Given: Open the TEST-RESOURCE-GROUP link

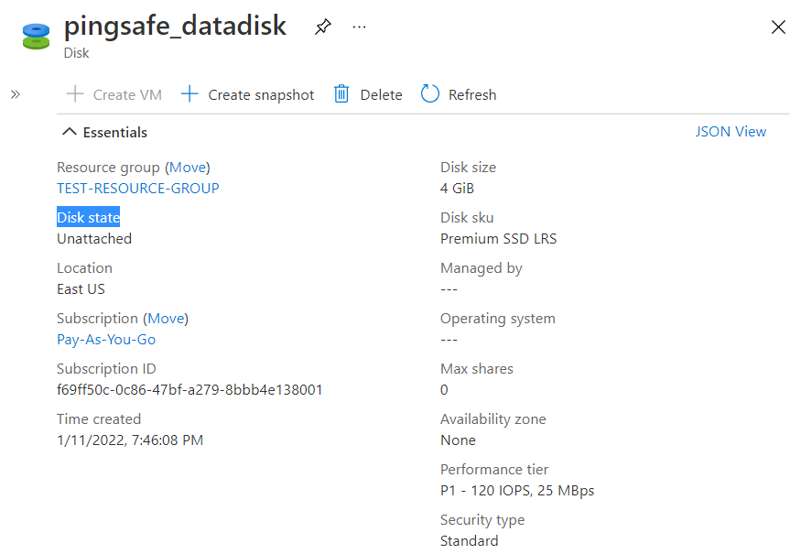Looking at the screenshot, I should pos(138,189).
